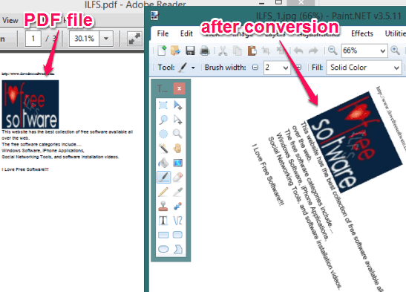Select the Text tool
This screenshot has width=406, height=292.
click(x=163, y=221)
